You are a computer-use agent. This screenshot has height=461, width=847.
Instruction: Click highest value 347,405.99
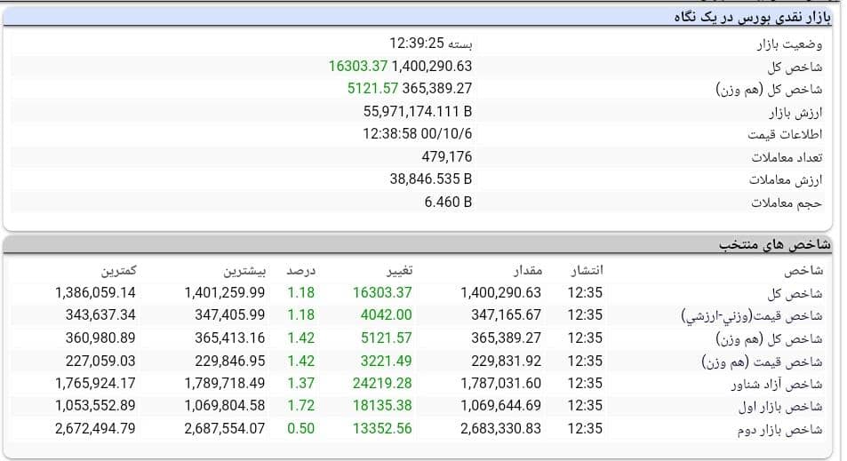(230, 314)
